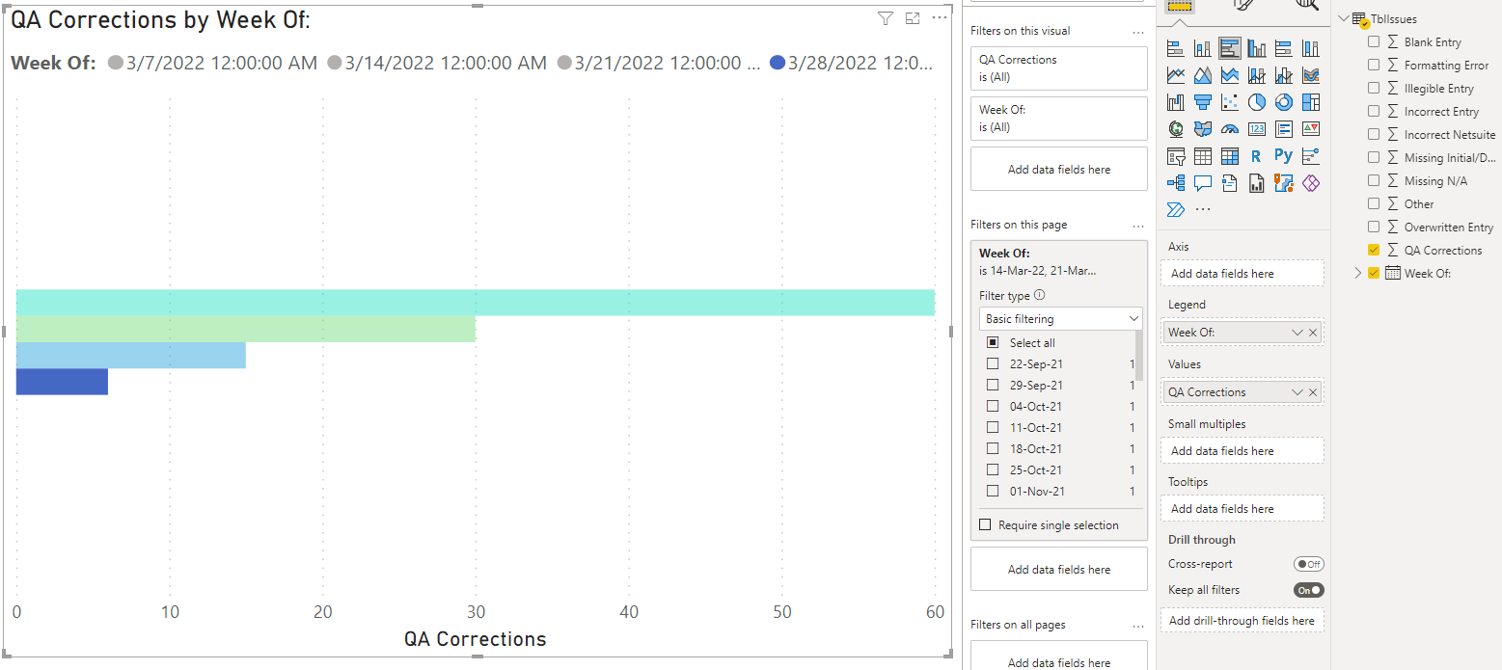Open Filters on all pages more options
The width and height of the screenshot is (1502, 670).
pyautogui.click(x=1138, y=625)
